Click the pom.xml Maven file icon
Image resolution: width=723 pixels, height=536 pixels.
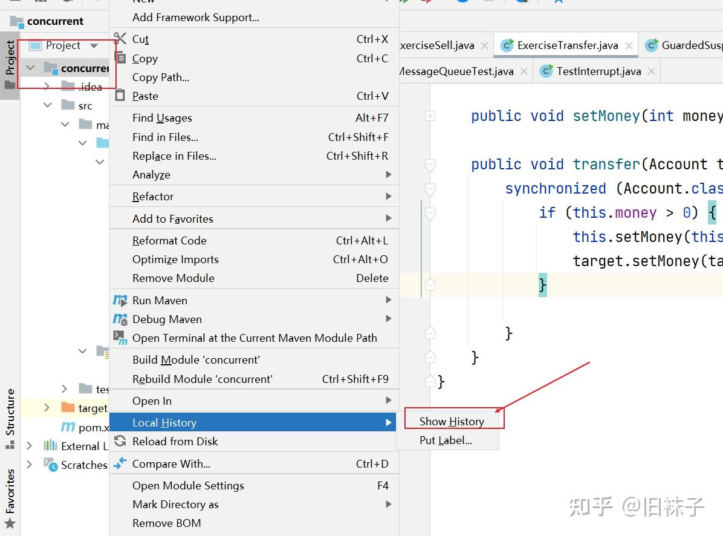[68, 427]
